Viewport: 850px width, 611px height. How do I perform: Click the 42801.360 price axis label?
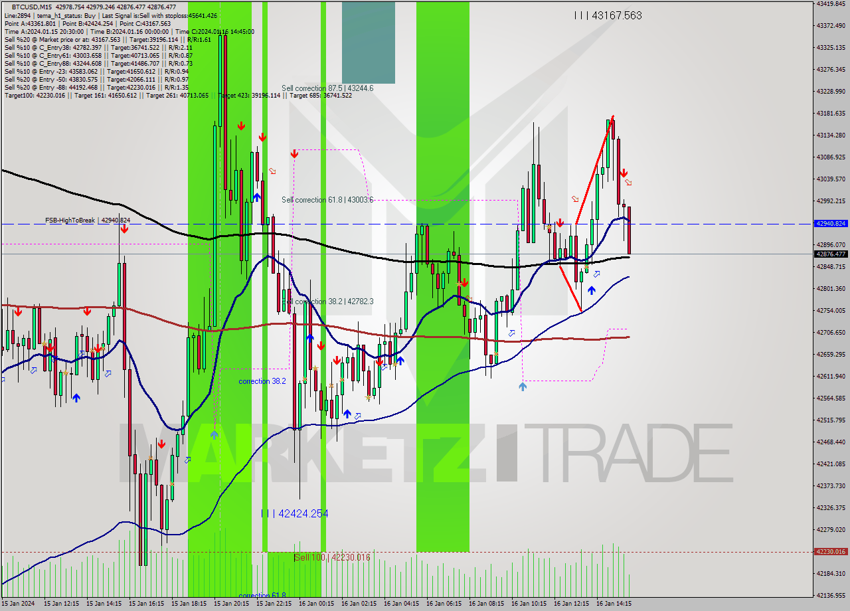[x=831, y=288]
